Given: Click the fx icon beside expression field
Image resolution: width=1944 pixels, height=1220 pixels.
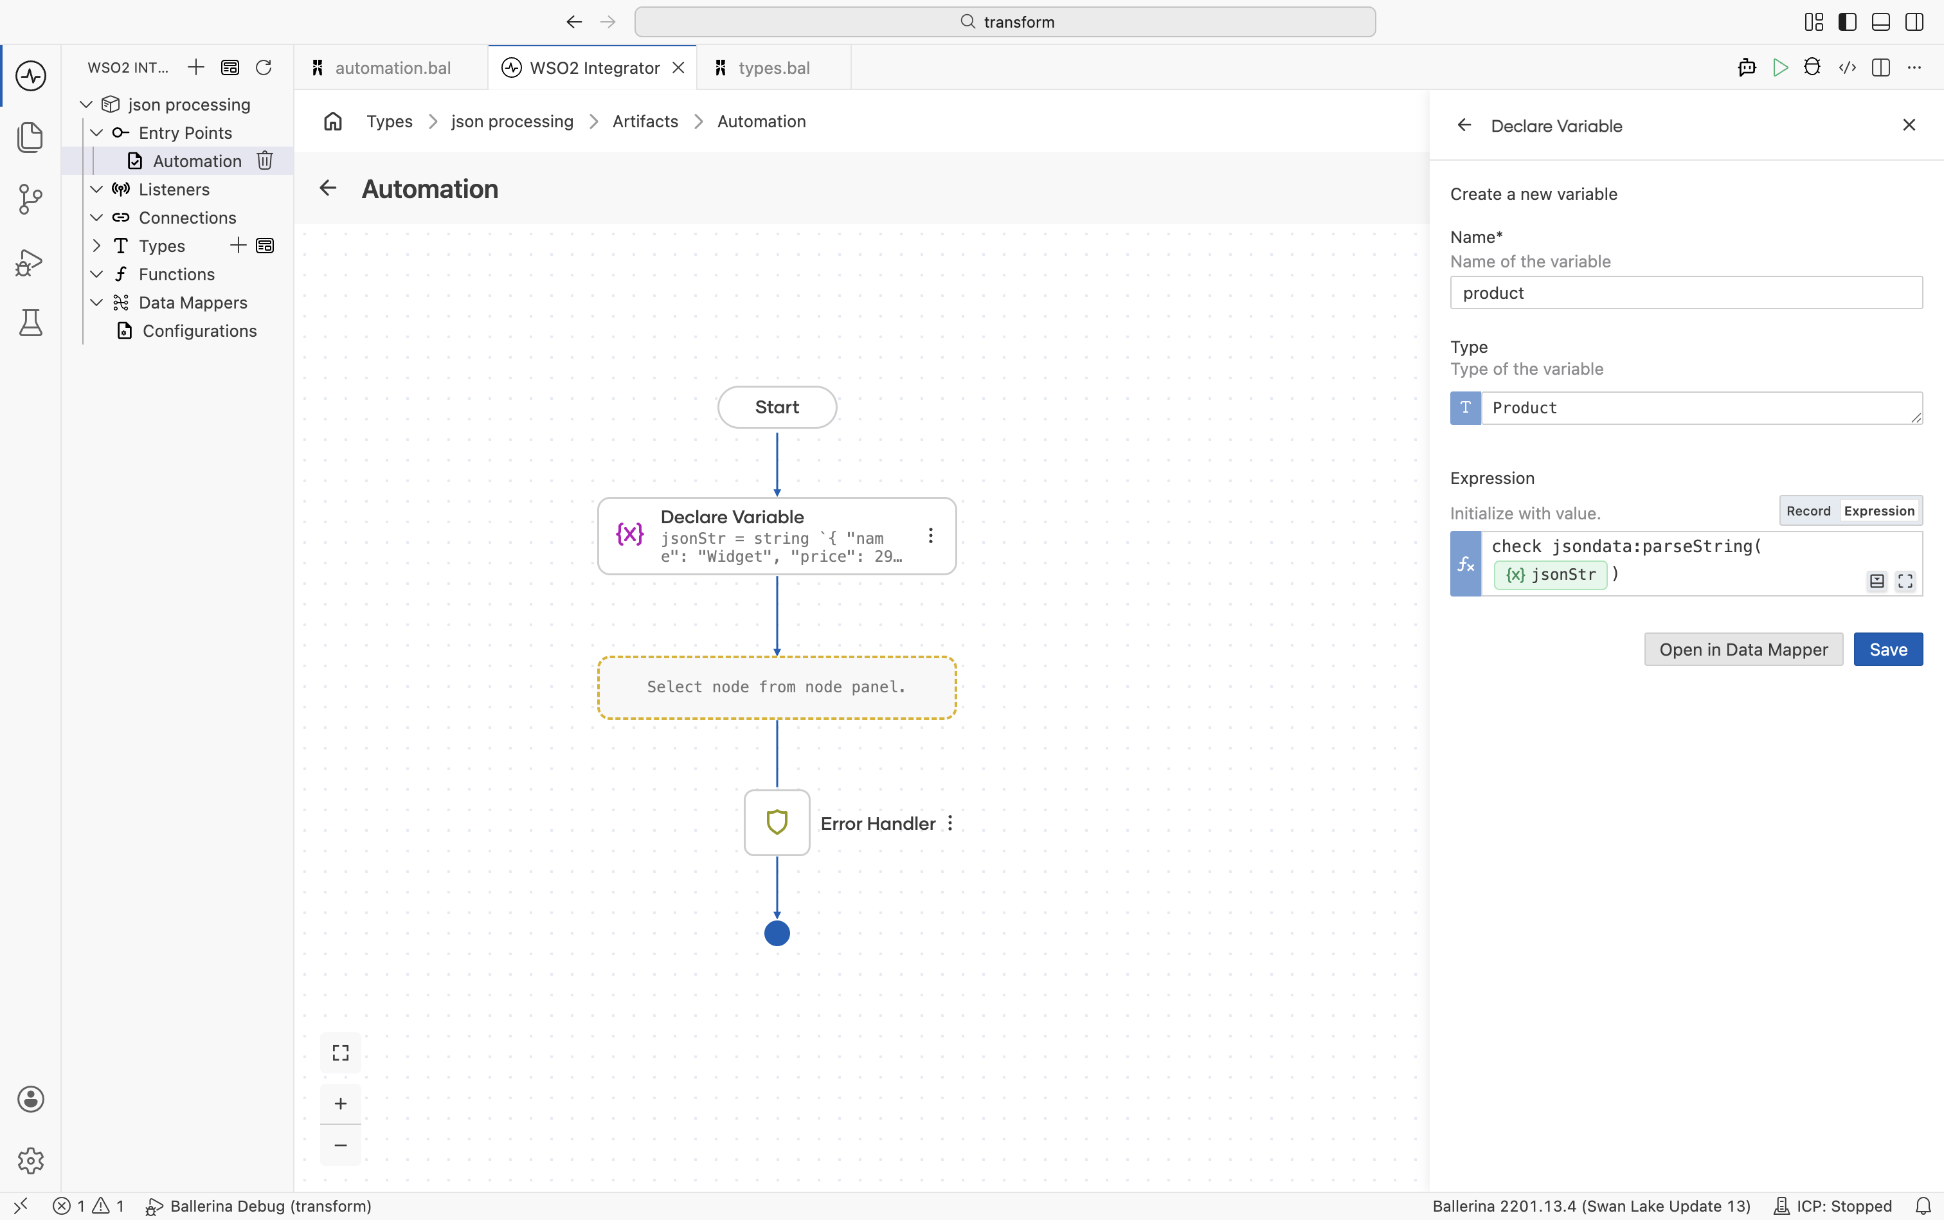Looking at the screenshot, I should pos(1466,564).
